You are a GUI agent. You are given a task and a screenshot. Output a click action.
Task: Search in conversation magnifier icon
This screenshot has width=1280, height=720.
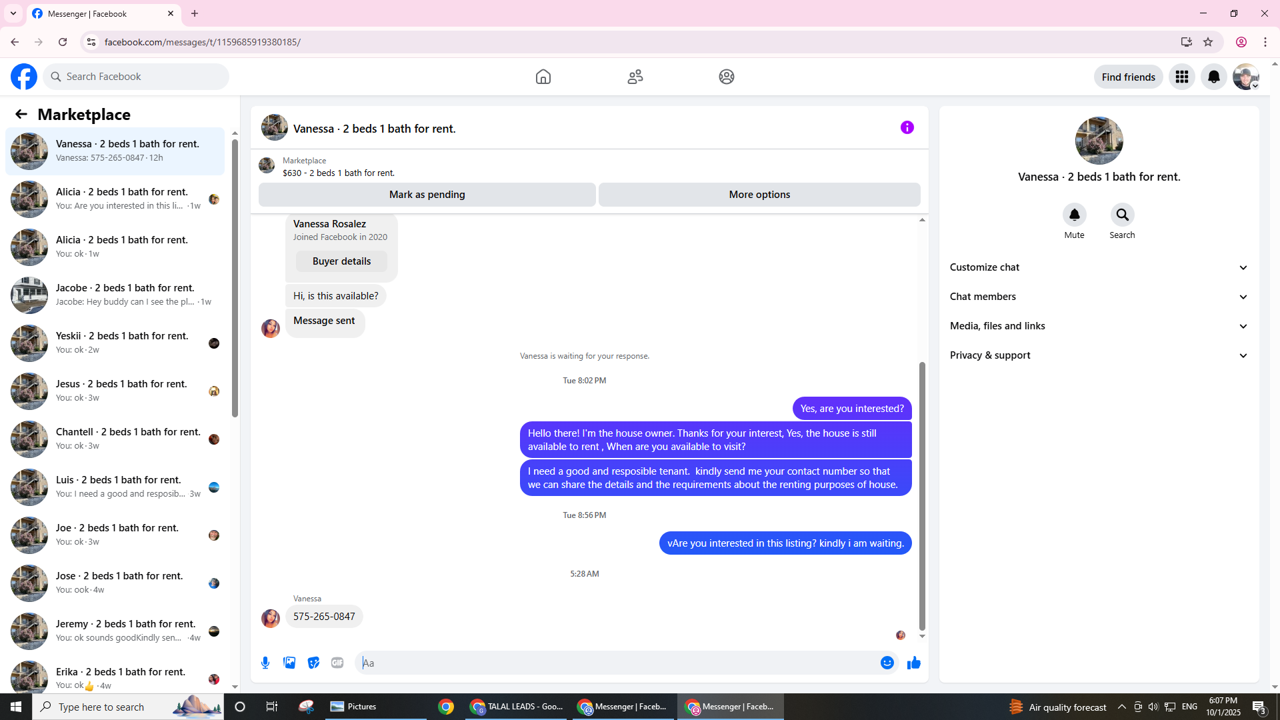1123,215
